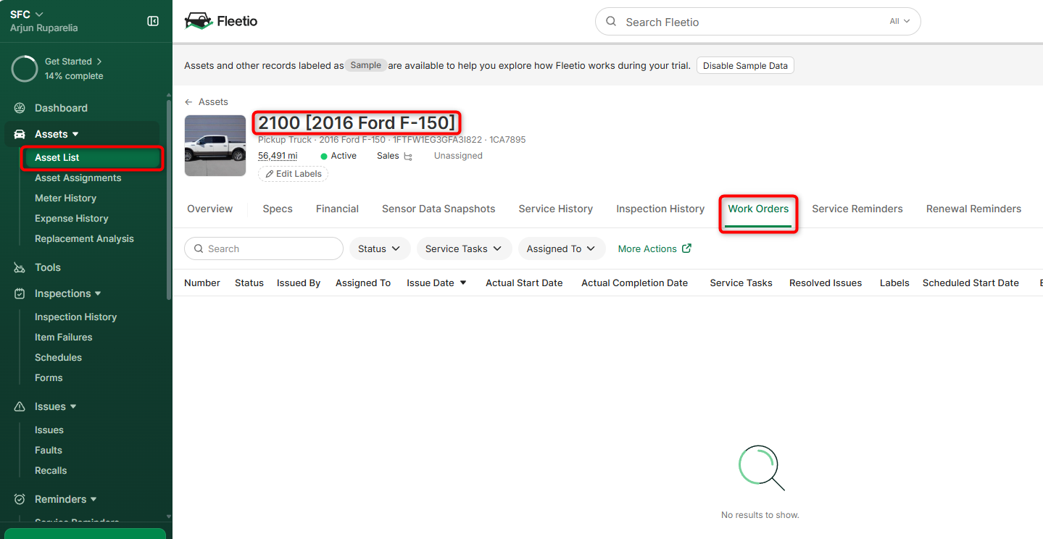This screenshot has width=1043, height=539.
Task: Switch to the Service History tab
Action: [555, 209]
